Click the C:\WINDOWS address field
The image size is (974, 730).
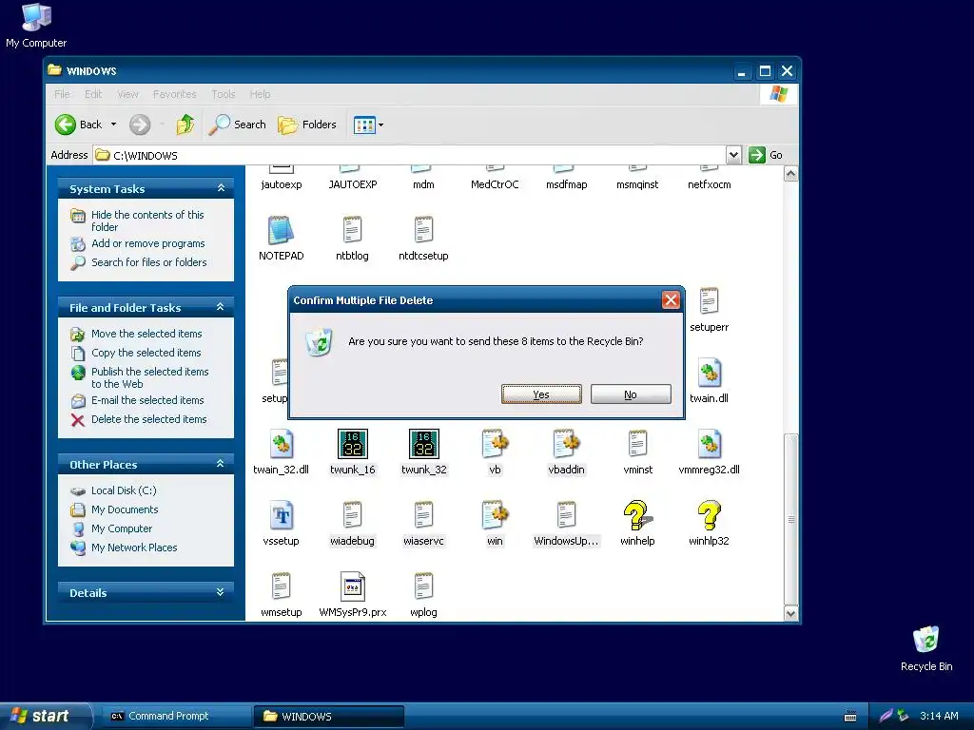[x=409, y=155]
